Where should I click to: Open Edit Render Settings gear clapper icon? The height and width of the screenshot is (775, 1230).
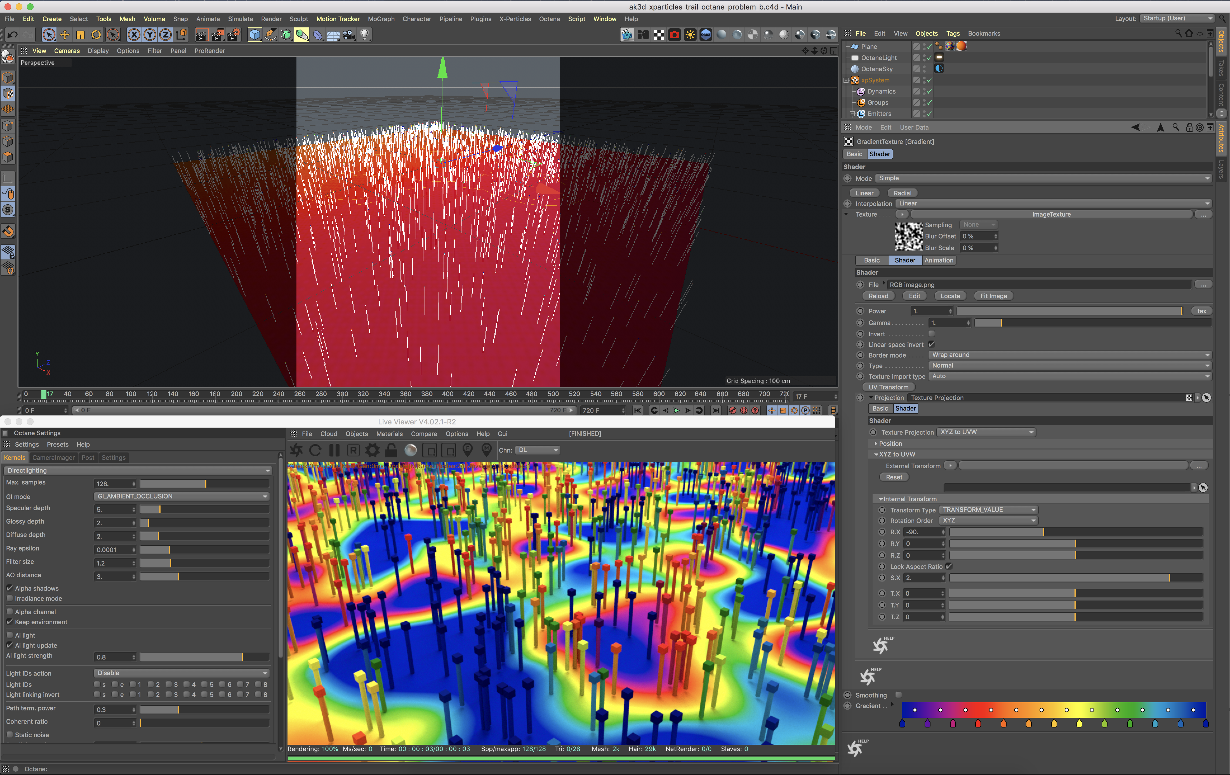point(234,35)
